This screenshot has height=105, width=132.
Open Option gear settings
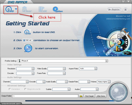[x=58, y=9]
